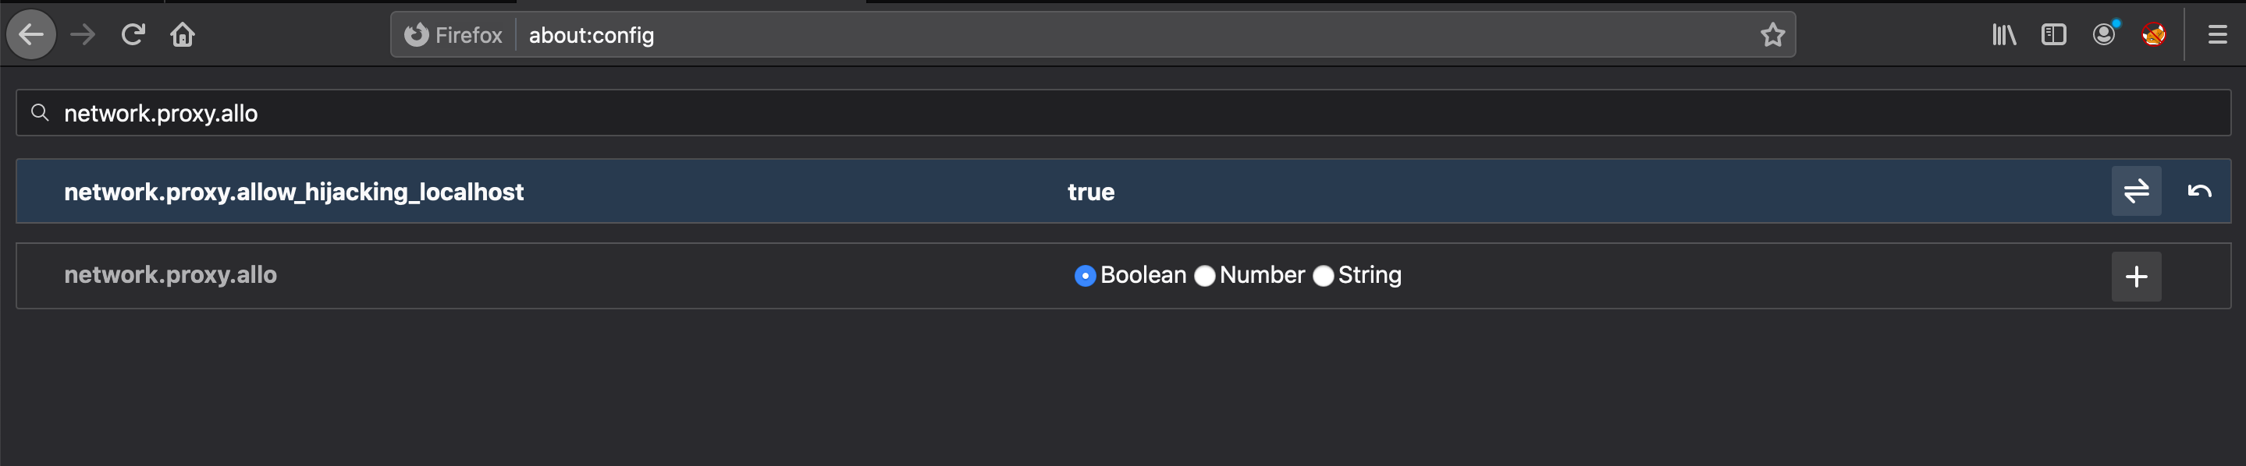The width and height of the screenshot is (2246, 466).
Task: Reload the about:config page
Action: click(133, 35)
